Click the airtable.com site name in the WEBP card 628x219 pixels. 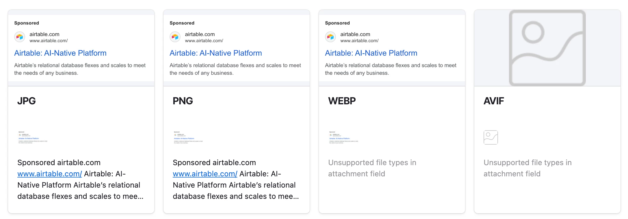tap(355, 34)
